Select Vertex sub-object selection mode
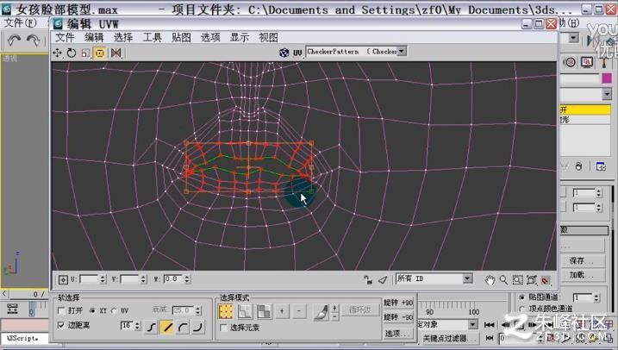This screenshot has width=618, height=350. [x=226, y=311]
